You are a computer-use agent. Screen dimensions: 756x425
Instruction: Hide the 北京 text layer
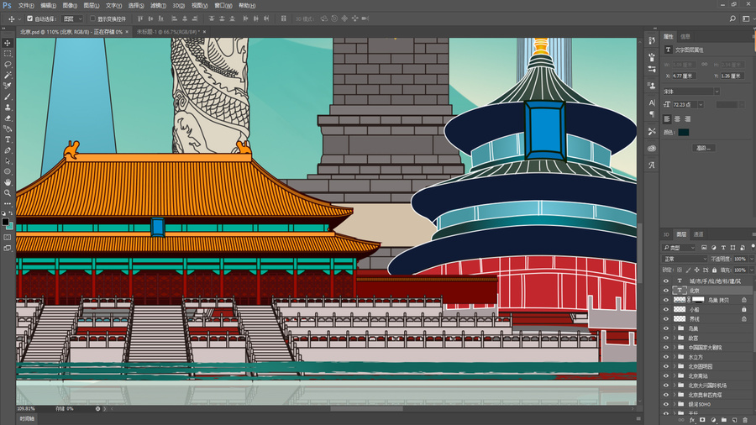[666, 291]
